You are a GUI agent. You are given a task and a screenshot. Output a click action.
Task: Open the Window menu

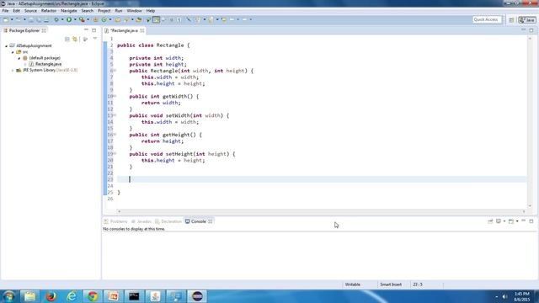click(x=134, y=11)
